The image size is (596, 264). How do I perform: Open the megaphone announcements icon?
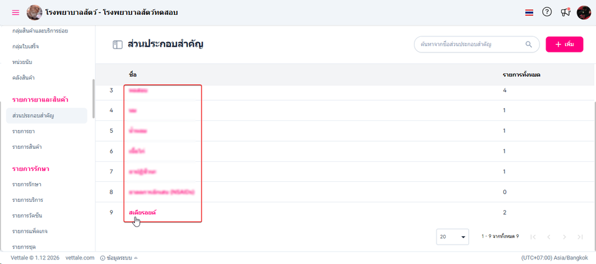pos(565,12)
